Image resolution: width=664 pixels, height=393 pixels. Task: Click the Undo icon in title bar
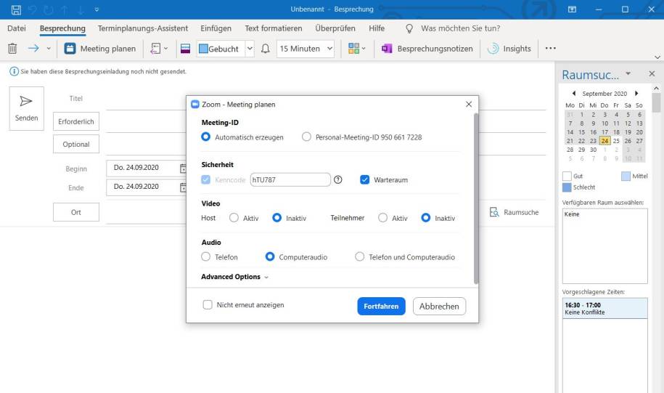[33, 9]
